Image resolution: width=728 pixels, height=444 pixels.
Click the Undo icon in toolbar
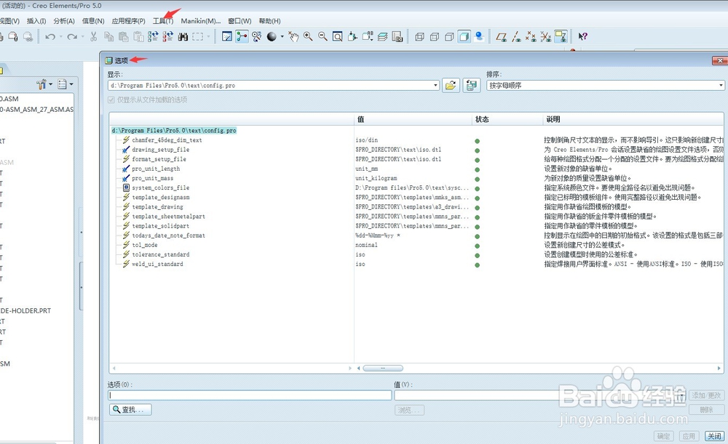point(50,36)
